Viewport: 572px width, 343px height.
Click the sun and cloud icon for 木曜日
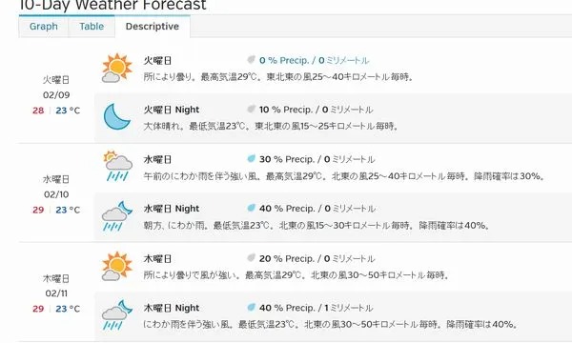(x=116, y=266)
